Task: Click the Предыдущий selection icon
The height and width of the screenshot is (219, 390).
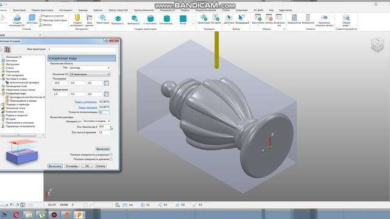Action: pos(241,18)
